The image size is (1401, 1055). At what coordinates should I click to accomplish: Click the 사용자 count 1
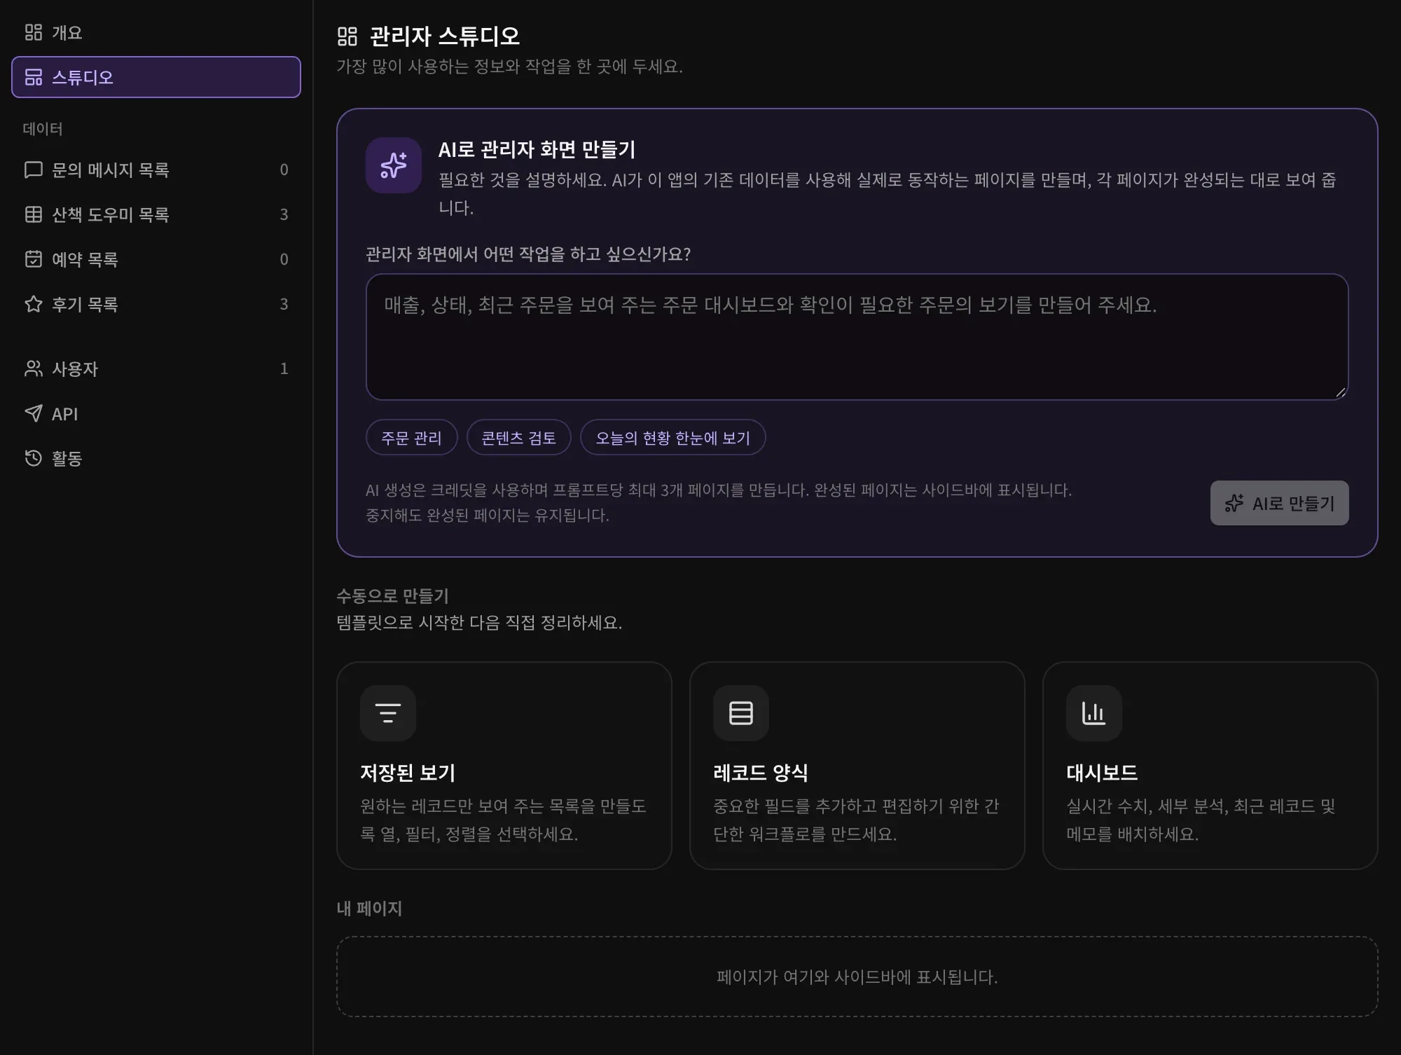click(x=284, y=368)
